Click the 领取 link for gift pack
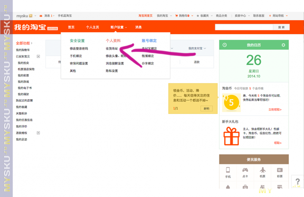Image resolution: width=304 pixels, height=197 pixels. (278, 143)
